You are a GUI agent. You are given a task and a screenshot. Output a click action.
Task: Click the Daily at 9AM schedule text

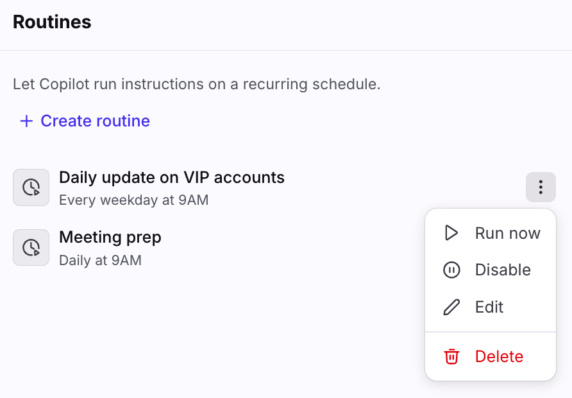click(100, 261)
